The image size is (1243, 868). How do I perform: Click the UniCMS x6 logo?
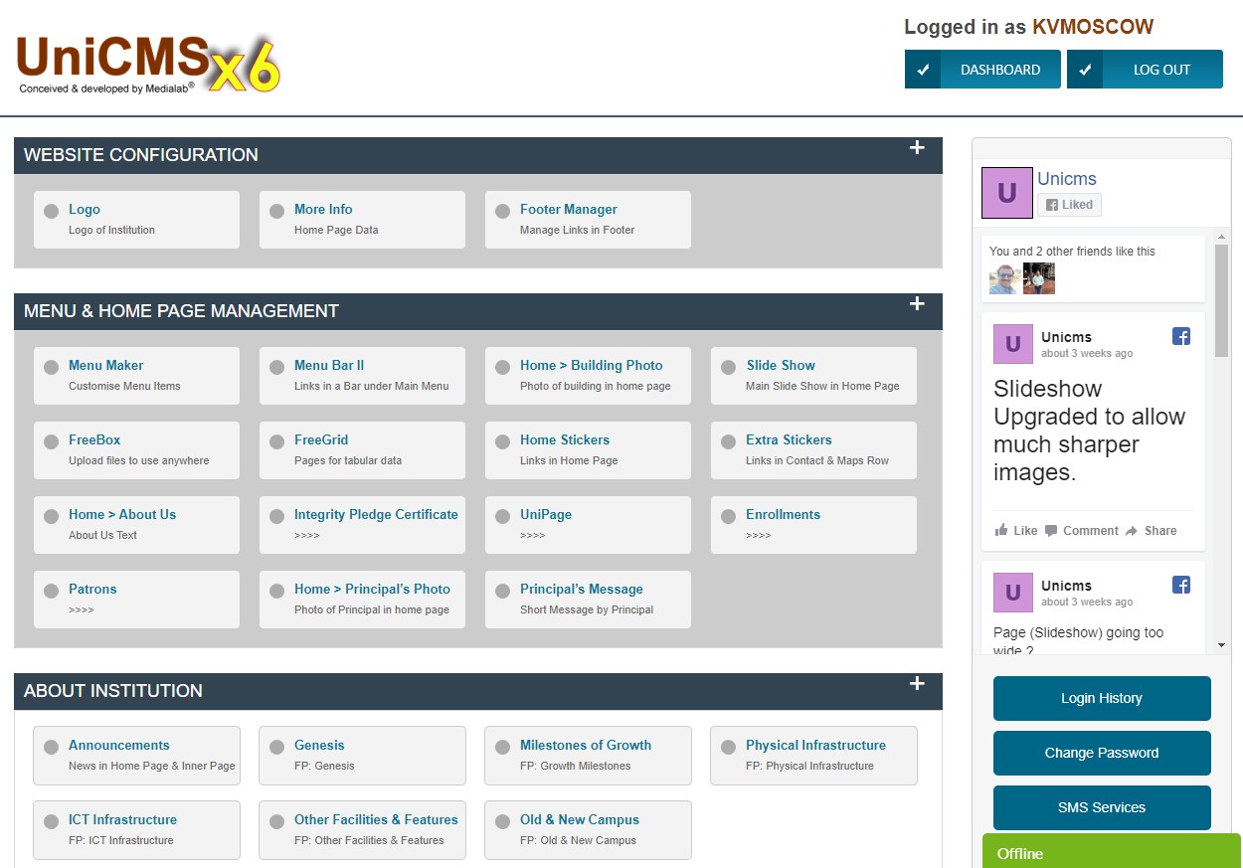pyautogui.click(x=148, y=65)
